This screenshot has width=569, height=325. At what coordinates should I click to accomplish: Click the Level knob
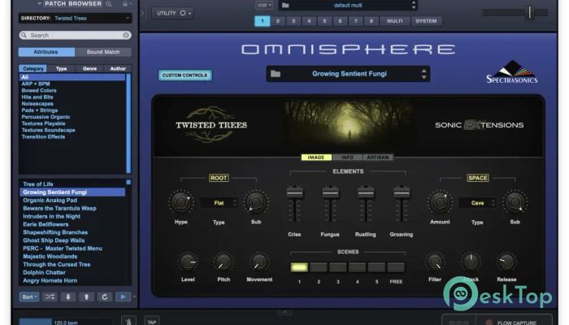(x=188, y=262)
